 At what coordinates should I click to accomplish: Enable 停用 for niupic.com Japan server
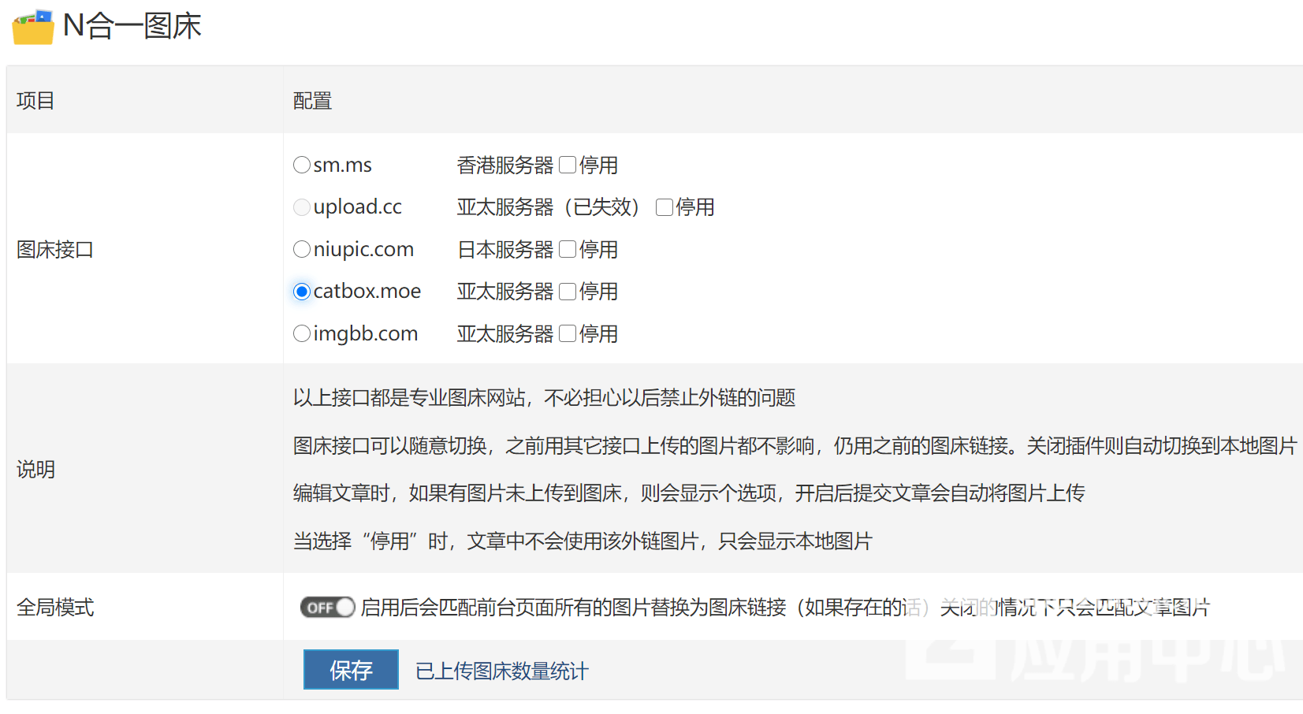(x=568, y=250)
